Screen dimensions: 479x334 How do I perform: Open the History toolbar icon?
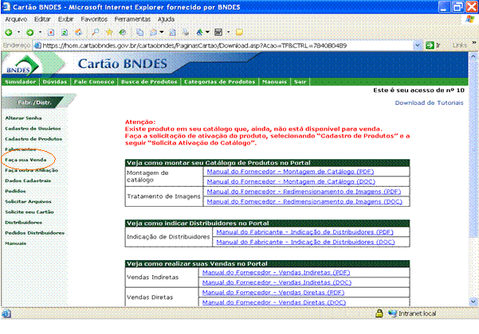[123, 32]
